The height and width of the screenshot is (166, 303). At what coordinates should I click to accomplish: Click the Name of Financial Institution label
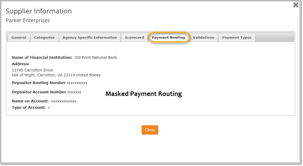[x=42, y=58]
